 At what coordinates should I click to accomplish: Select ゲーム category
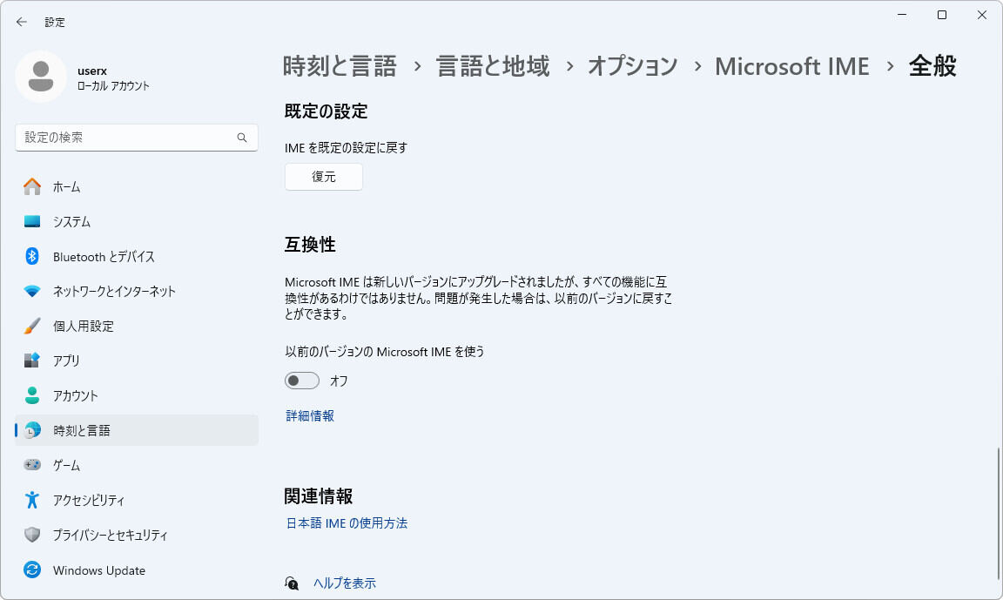pos(137,465)
